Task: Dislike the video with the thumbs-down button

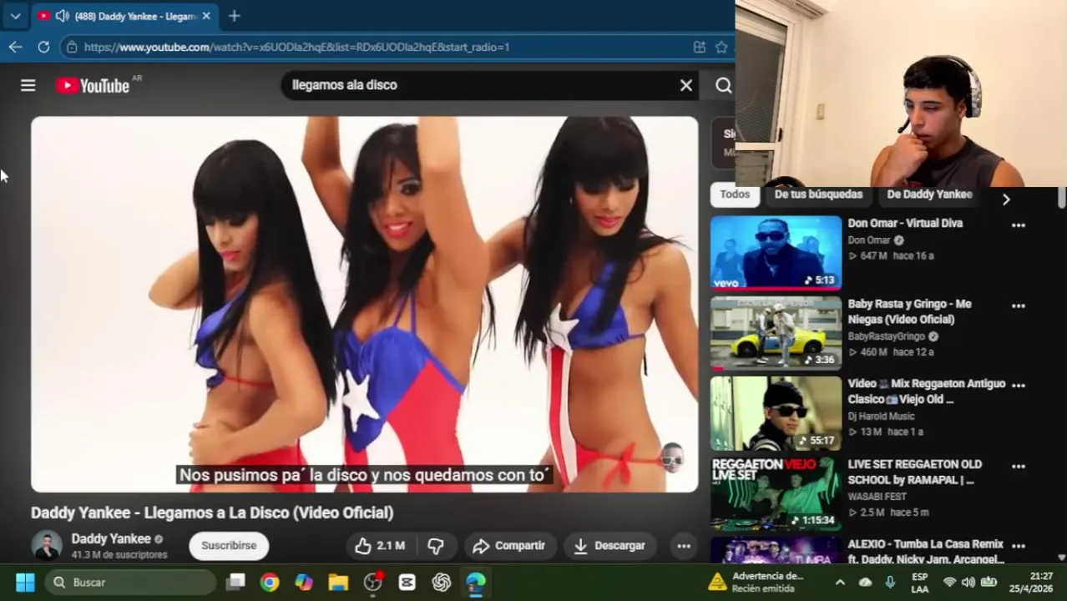Action: [436, 546]
